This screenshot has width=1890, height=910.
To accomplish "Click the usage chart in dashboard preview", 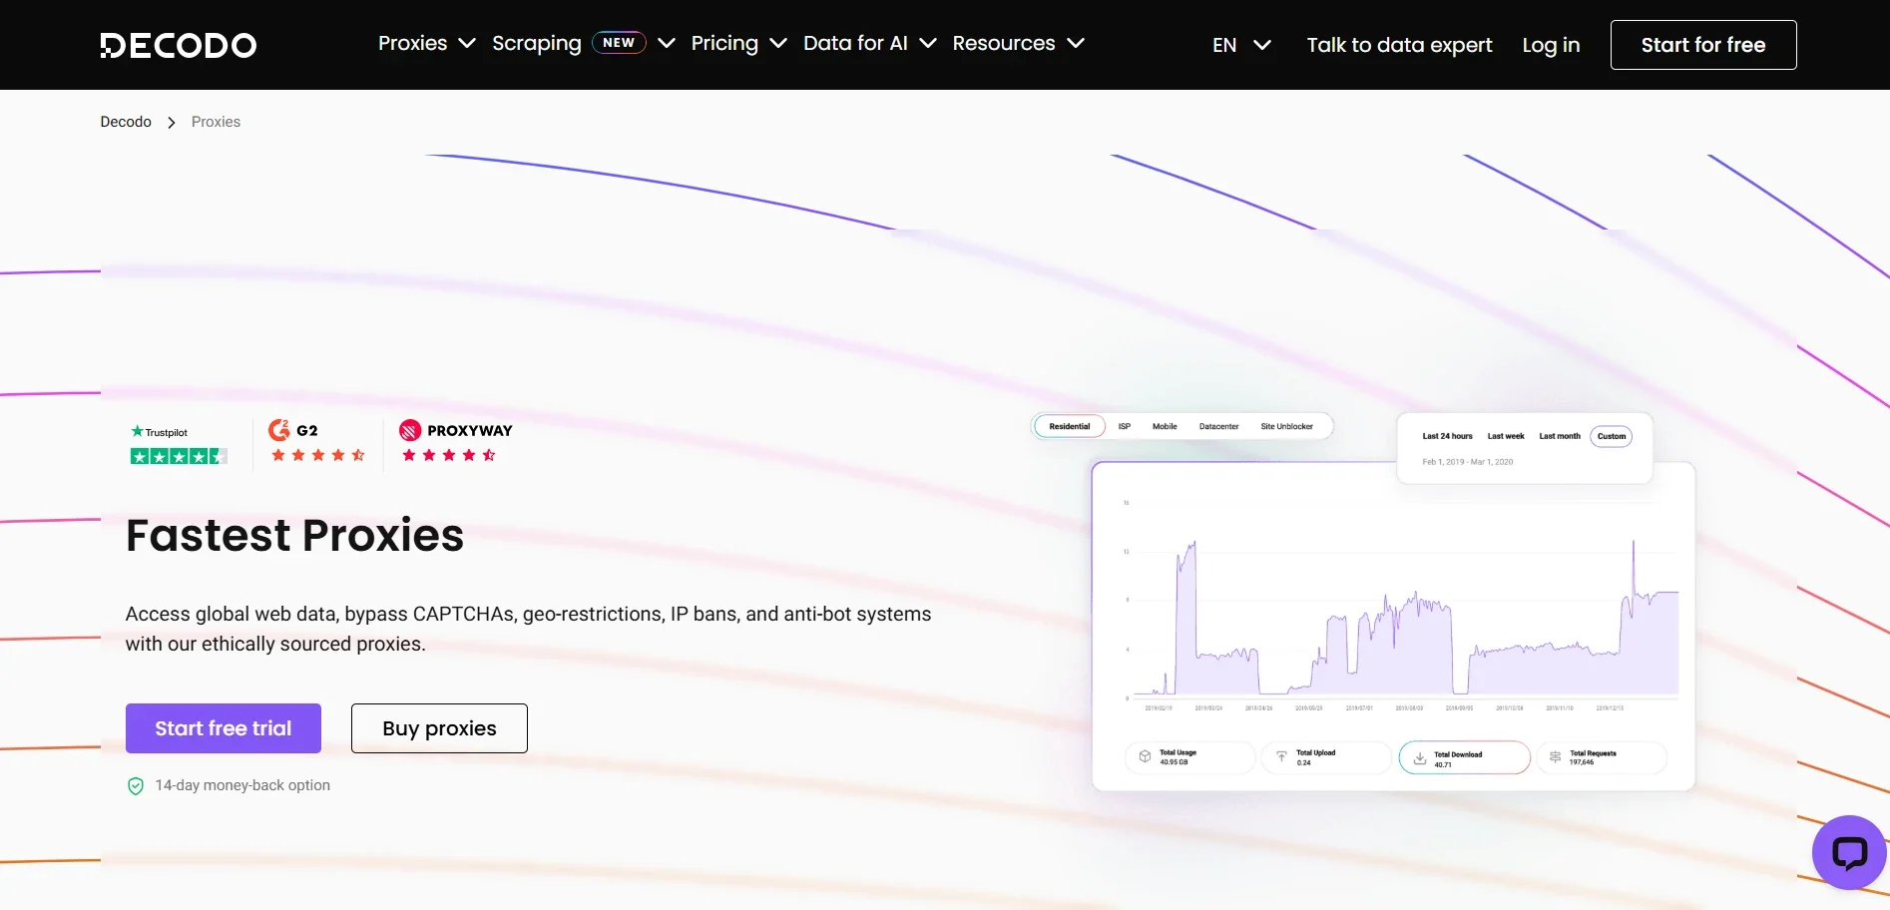I will (1402, 604).
